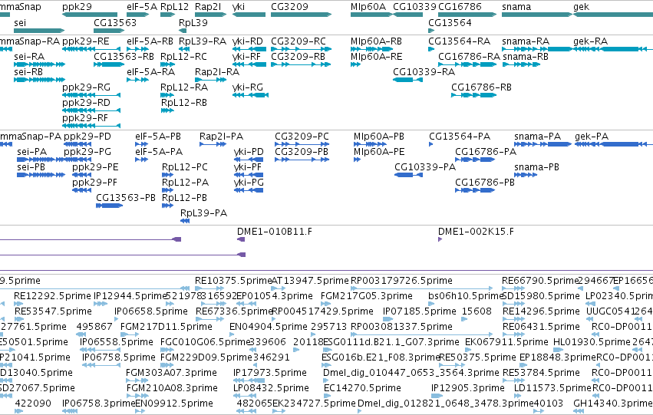Image resolution: width=653 pixels, height=415 pixels.
Task: Open protein Rap2l-PA
Action: (222, 137)
